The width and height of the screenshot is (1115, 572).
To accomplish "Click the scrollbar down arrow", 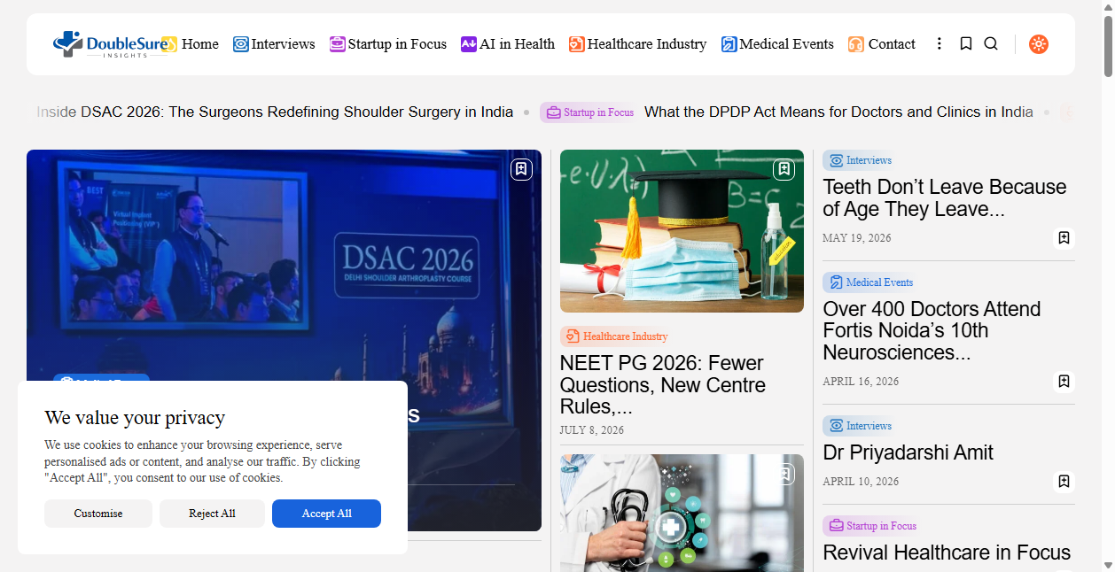I will [x=1108, y=565].
